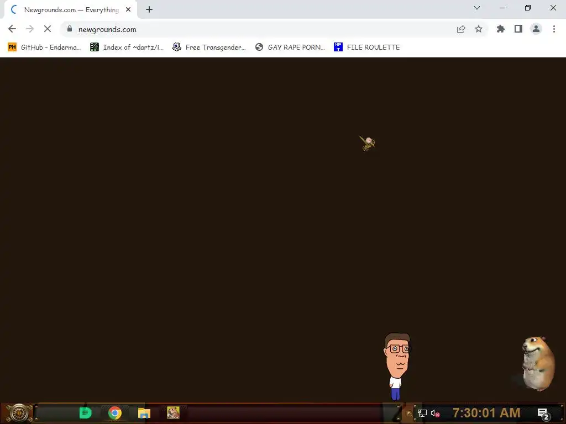Viewport: 566px width, 424px height.
Task: Click the hamster desktop character
Action: pos(538,363)
